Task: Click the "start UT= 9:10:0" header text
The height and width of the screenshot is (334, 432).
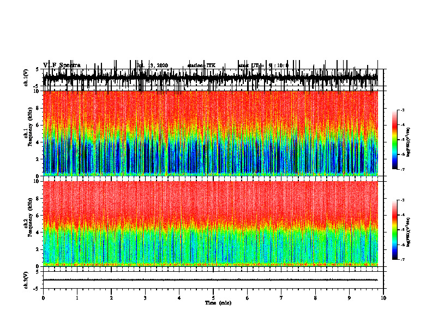Action: pos(263,65)
